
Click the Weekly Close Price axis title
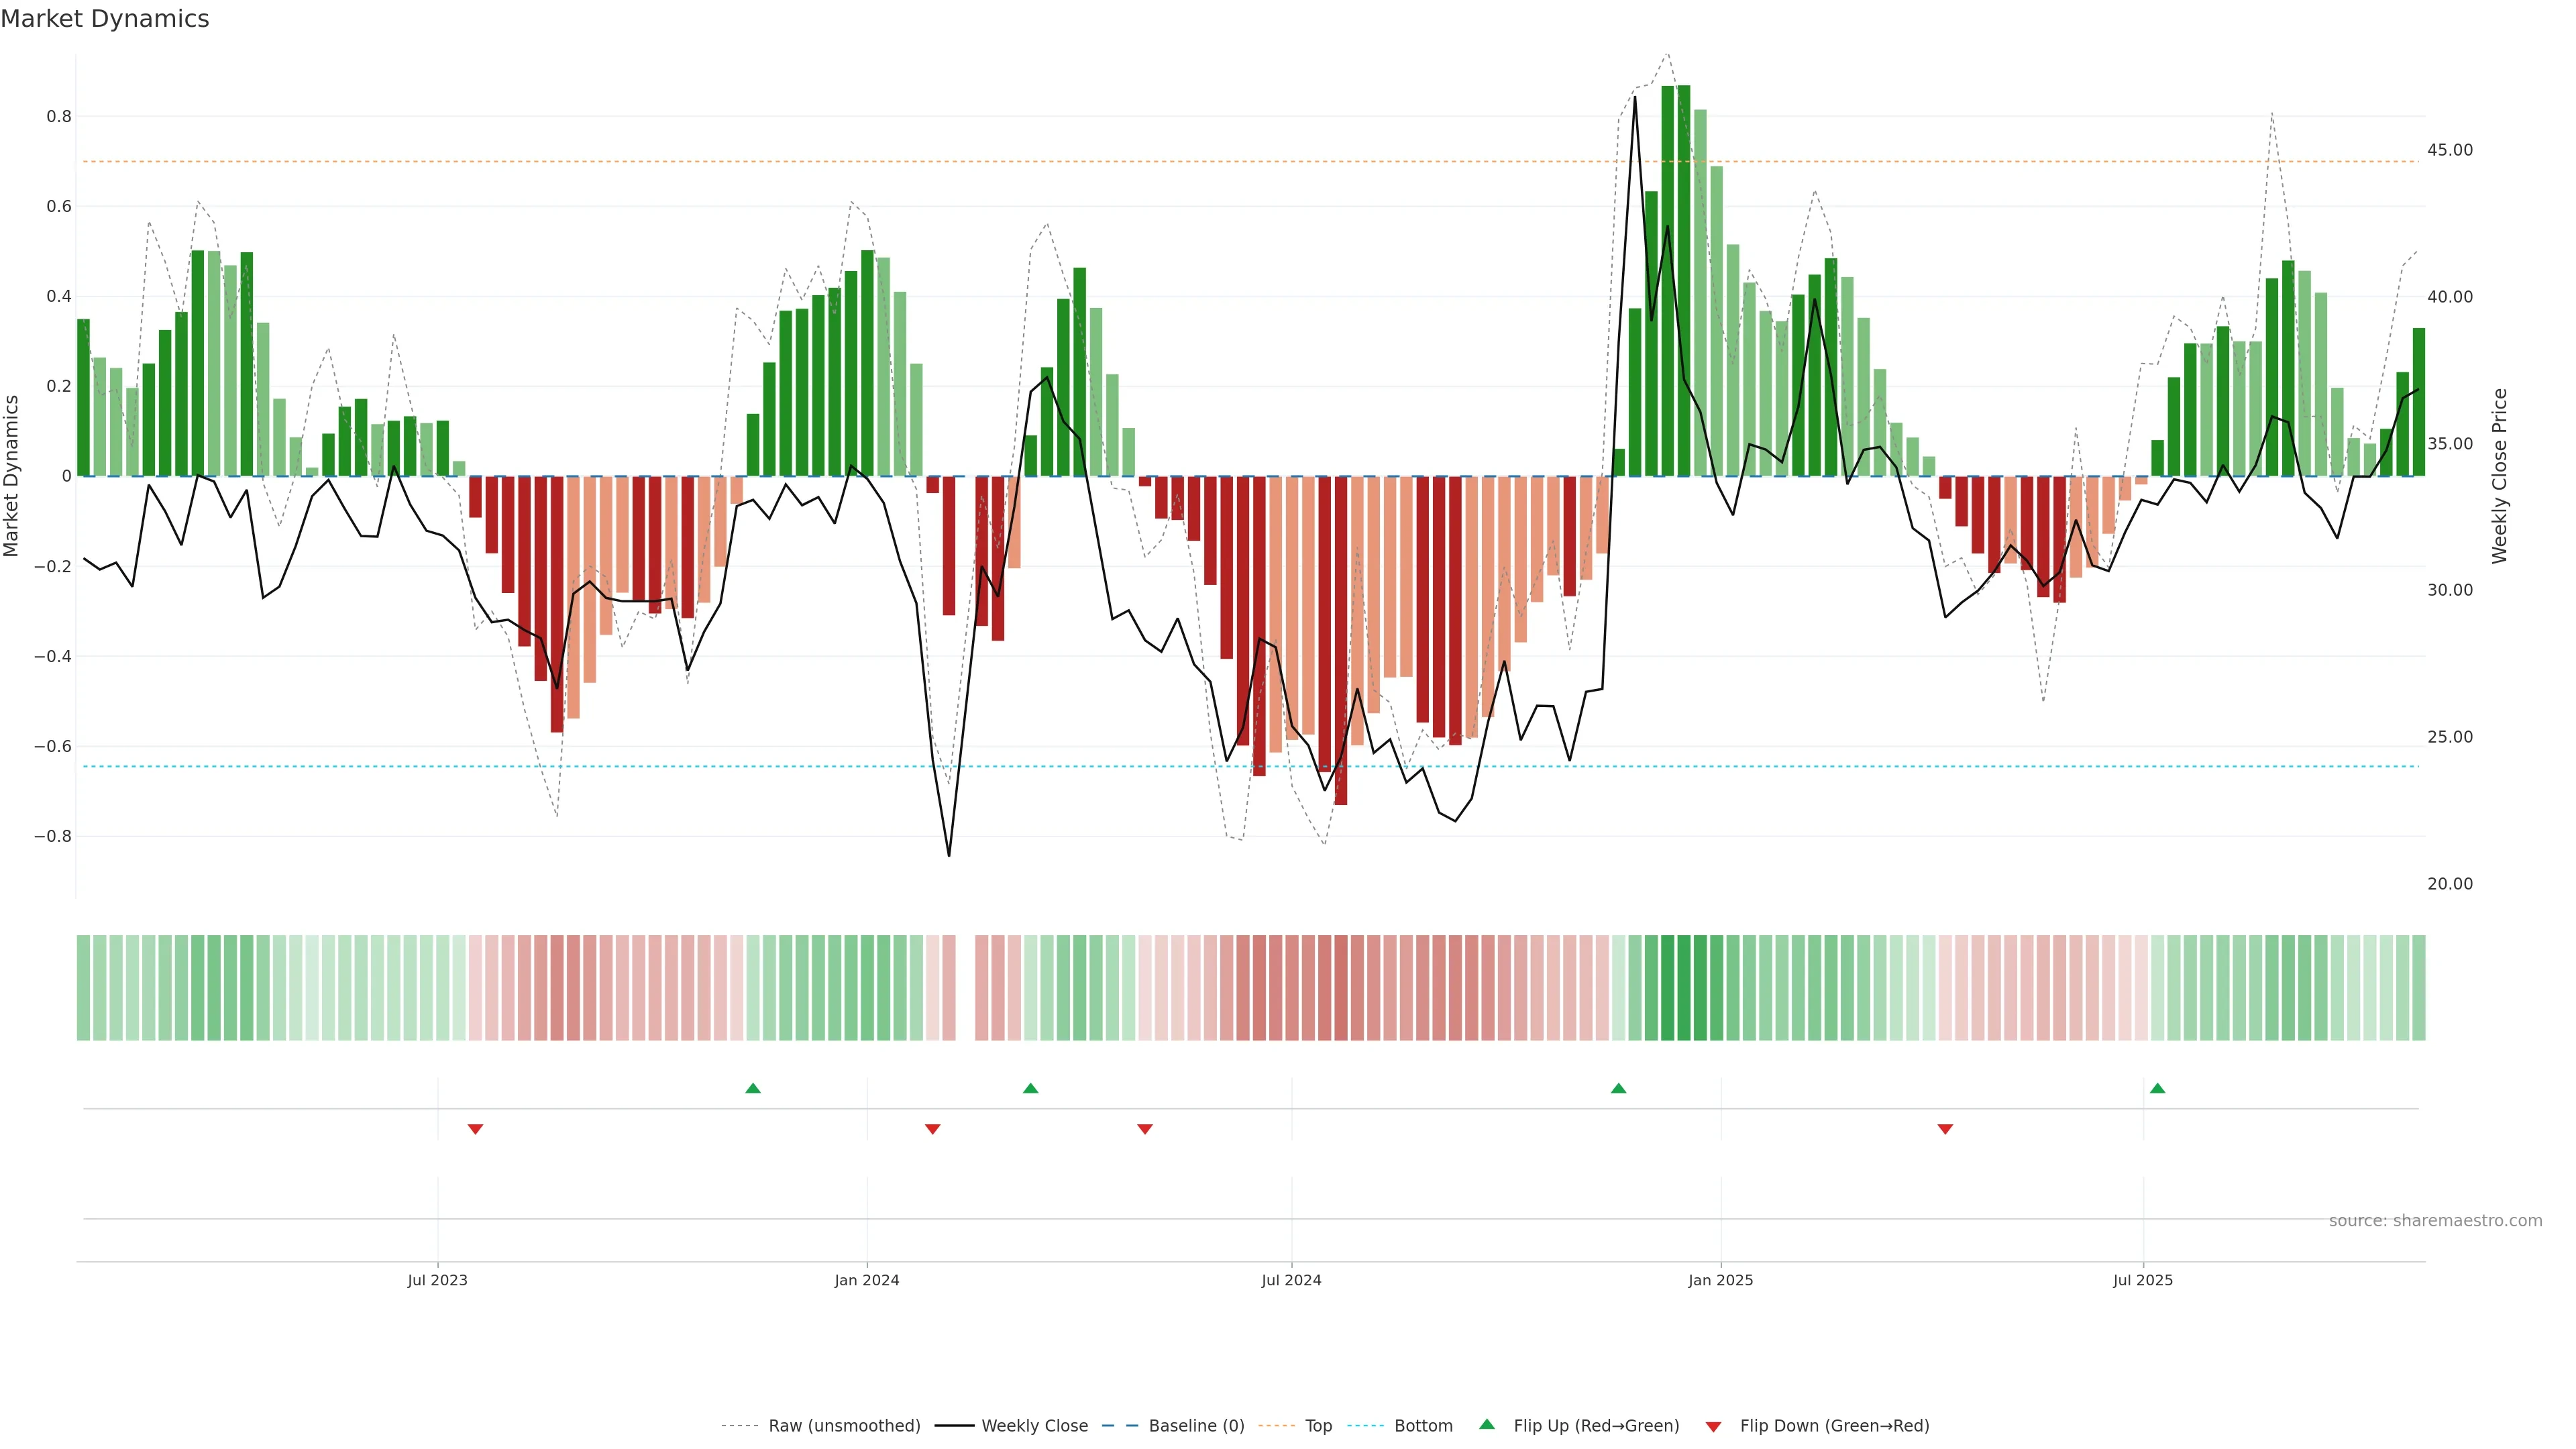2499,476
